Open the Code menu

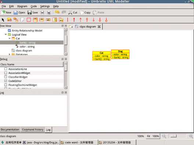point(34,6)
